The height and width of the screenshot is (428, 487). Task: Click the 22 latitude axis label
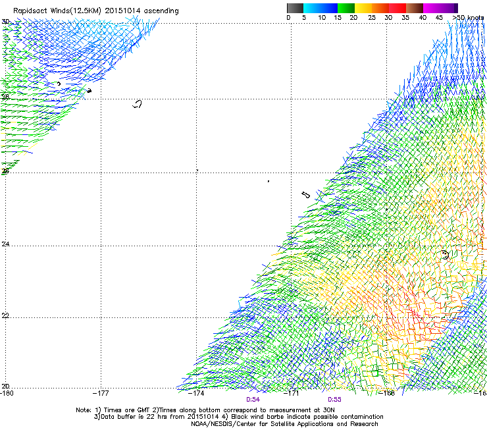(5, 315)
